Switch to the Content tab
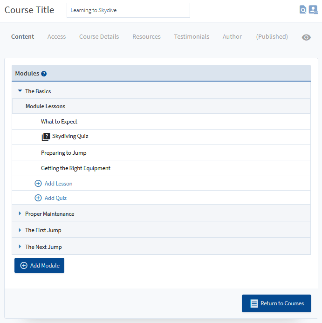The height and width of the screenshot is (323, 322). click(22, 37)
